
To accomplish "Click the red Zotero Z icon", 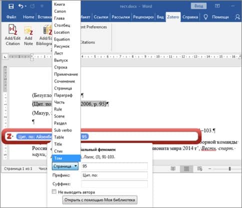I will pos(9,137).
